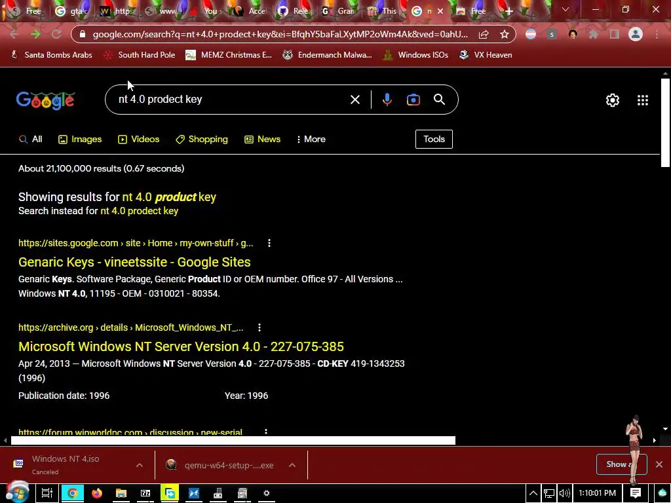This screenshot has width=671, height=503.
Task: Search instead for nt 4.0 prodect key
Action: coord(139,211)
